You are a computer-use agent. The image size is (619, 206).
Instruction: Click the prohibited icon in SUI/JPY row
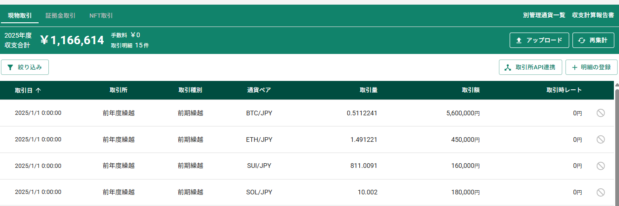point(601,166)
